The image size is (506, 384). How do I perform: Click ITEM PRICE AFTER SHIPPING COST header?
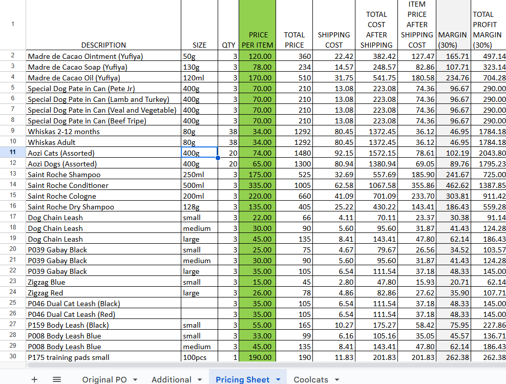click(417, 25)
